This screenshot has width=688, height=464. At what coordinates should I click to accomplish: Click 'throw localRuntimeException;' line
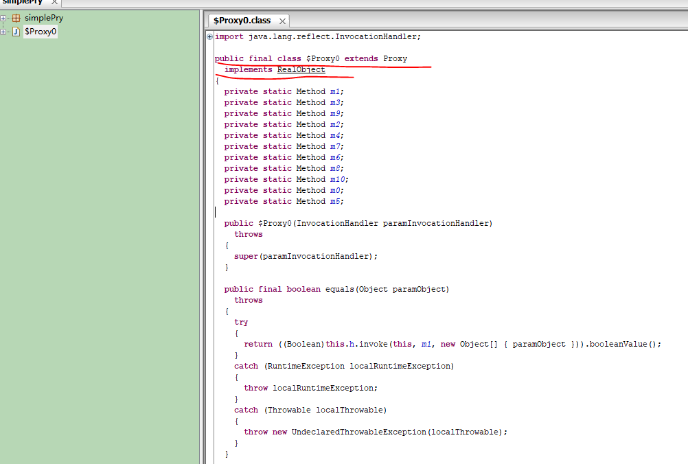[310, 388]
